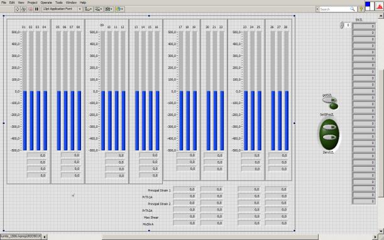Open the Operate menu

[x=47, y=3]
